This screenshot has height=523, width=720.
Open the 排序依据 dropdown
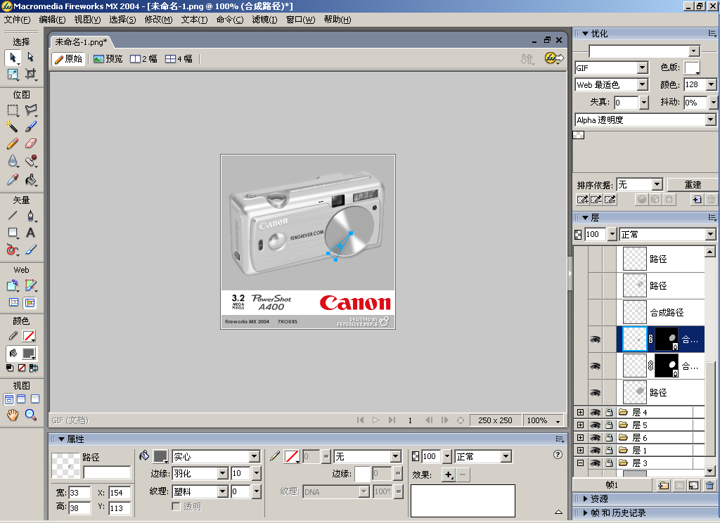[x=657, y=185]
